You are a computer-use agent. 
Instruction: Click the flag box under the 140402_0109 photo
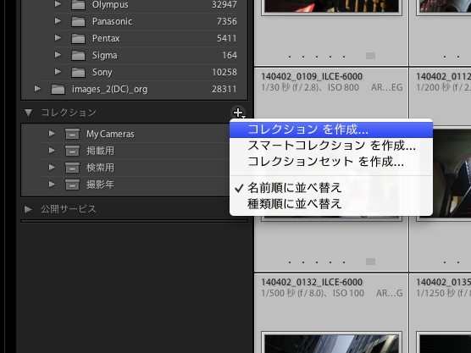[370, 262]
